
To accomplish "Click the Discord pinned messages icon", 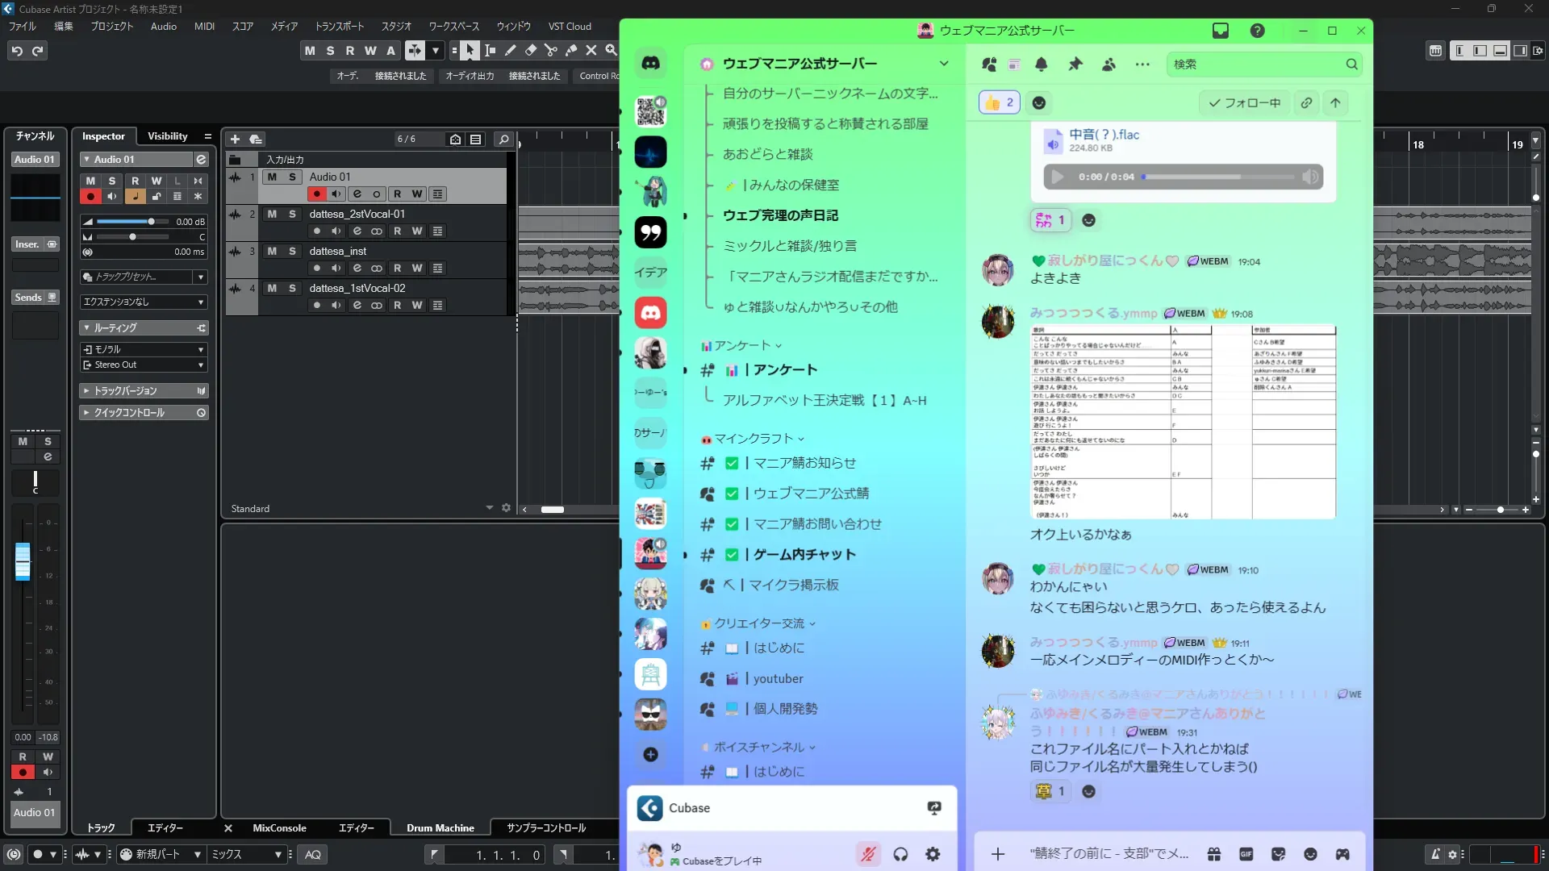I will tap(1075, 64).
